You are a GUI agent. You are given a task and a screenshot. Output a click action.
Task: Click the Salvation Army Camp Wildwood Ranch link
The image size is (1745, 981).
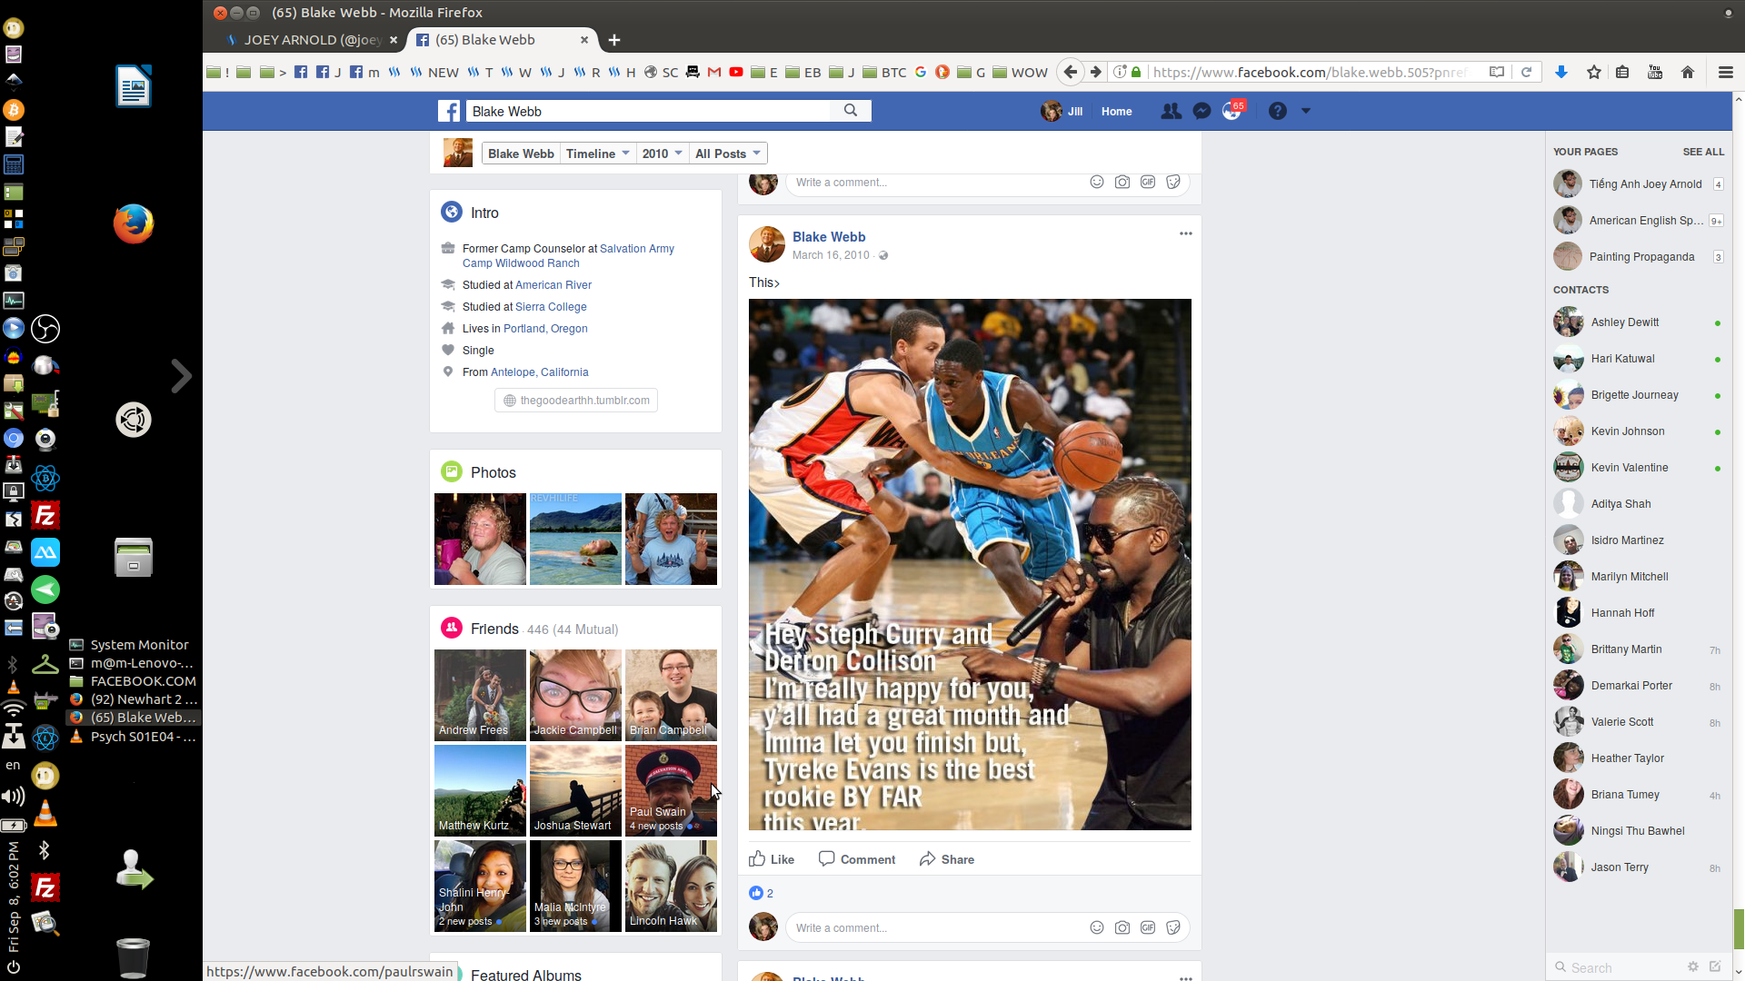[568, 256]
